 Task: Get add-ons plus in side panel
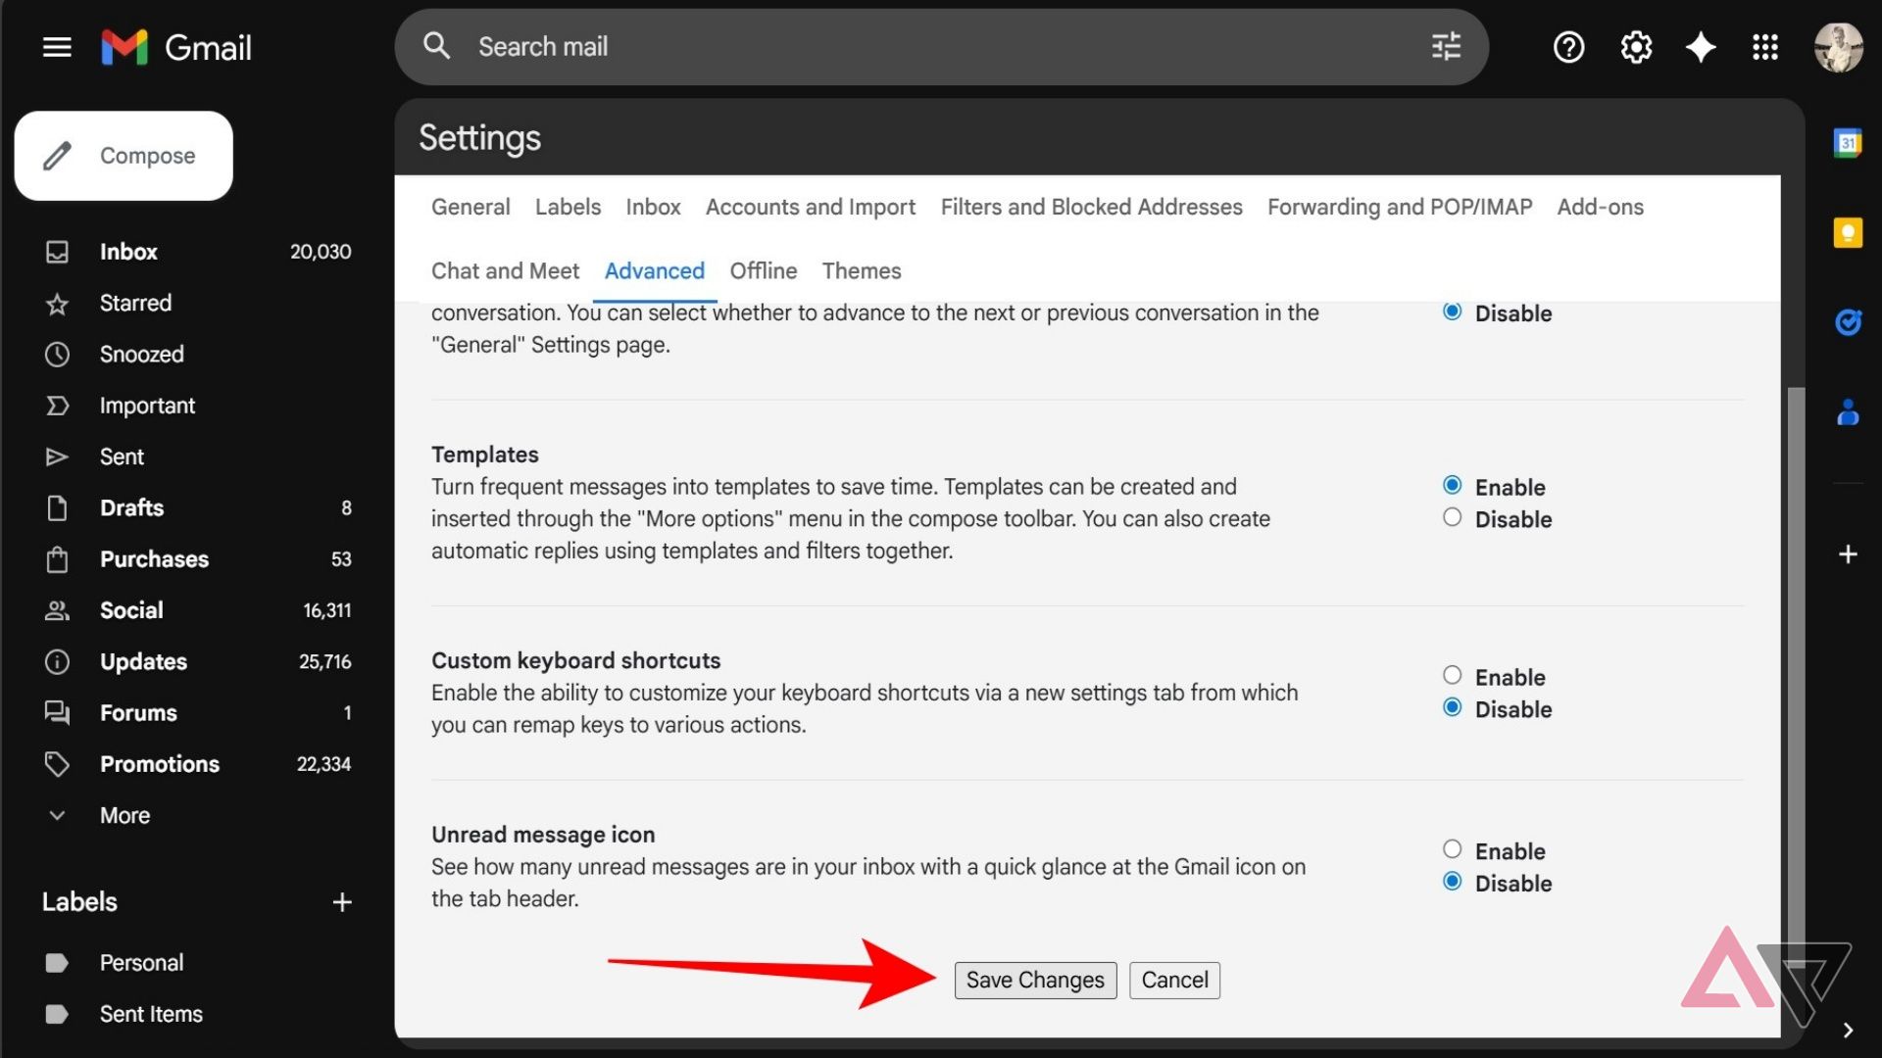click(1848, 554)
